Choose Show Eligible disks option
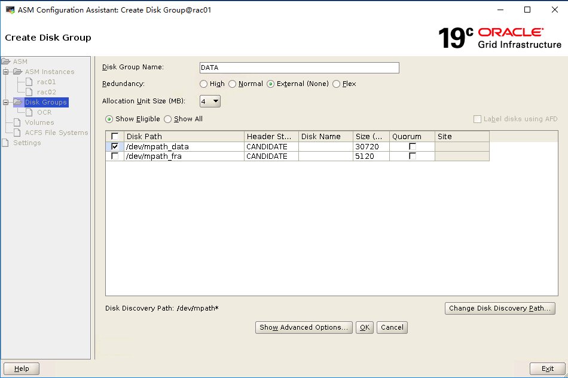The width and height of the screenshot is (568, 378). [109, 119]
